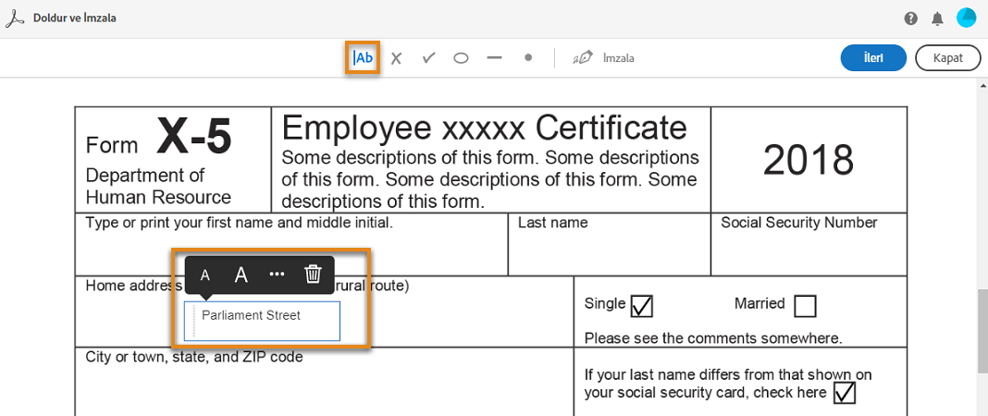988x416 pixels.
Task: Select the checkmark tool
Action: click(x=429, y=58)
